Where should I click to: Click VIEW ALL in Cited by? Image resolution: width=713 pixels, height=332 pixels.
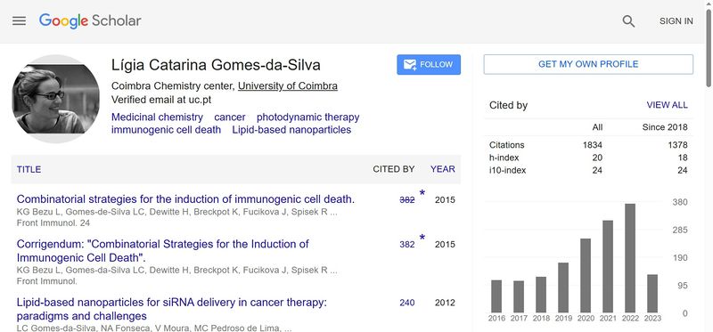coord(667,105)
